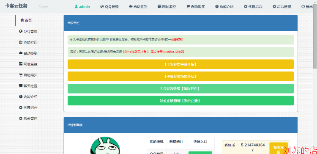Click the shopping cart 自助购买 in top bar
The image size is (317, 154).
(x=188, y=6)
